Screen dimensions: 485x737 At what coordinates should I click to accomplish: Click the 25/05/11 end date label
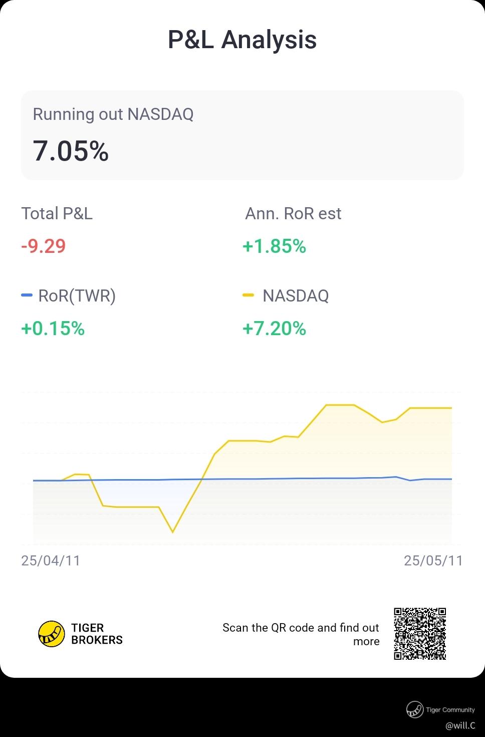[433, 560]
